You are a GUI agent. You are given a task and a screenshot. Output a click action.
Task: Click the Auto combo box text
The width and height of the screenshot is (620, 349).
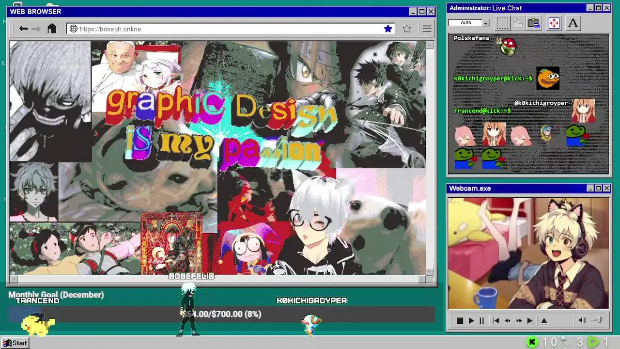(x=465, y=23)
